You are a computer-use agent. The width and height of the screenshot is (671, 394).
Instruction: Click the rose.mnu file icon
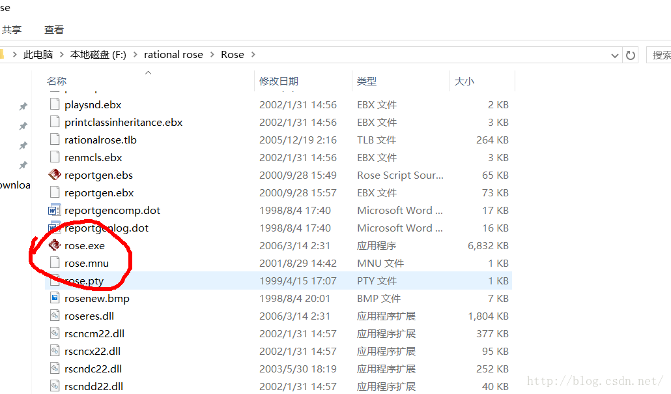(54, 262)
